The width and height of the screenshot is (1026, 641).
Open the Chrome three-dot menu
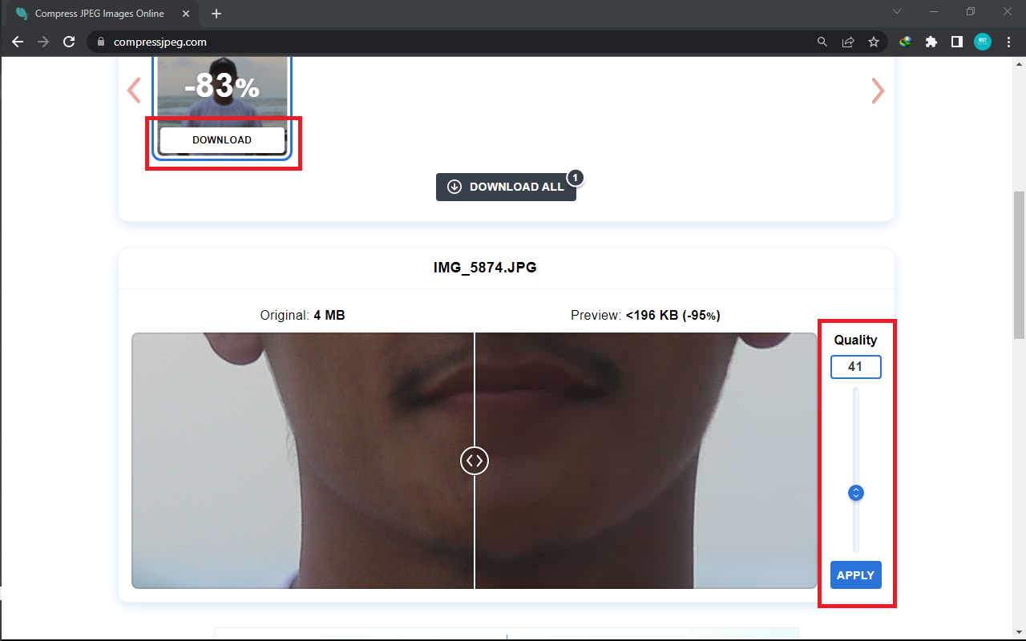pyautogui.click(x=1008, y=42)
